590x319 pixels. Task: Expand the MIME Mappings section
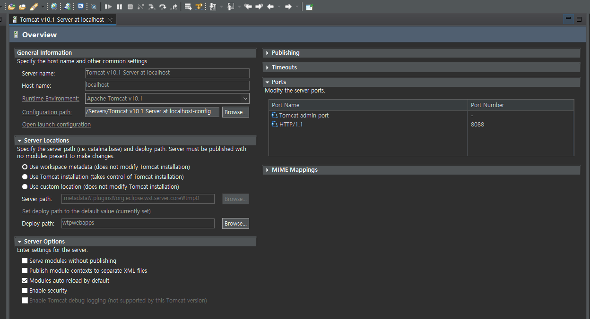[267, 170]
